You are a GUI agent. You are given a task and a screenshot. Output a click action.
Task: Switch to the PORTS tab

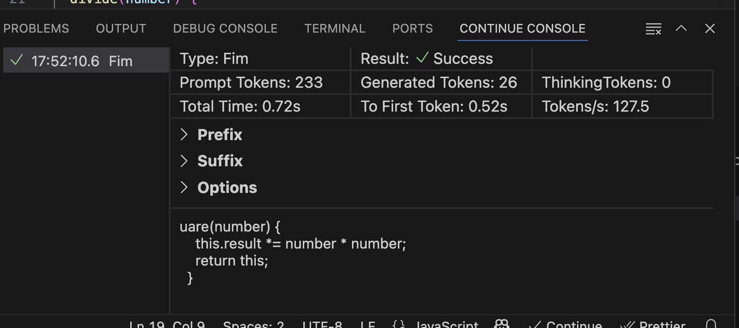412,28
